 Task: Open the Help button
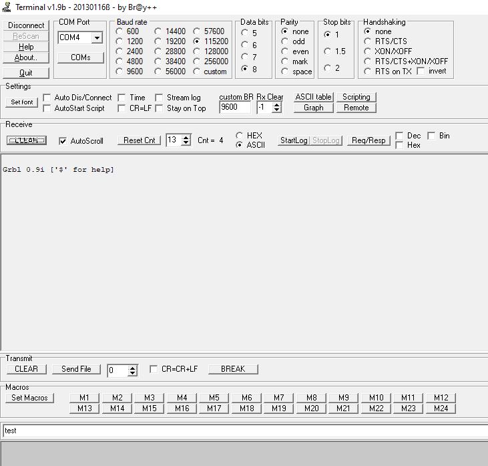pos(26,47)
